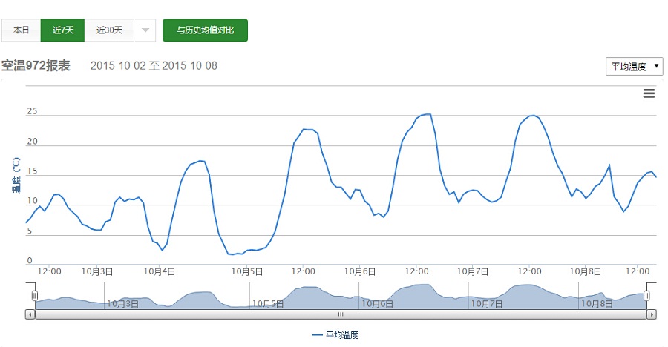Click the 10月6日 x-axis label on chart
The height and width of the screenshot is (347, 668).
tap(358, 271)
